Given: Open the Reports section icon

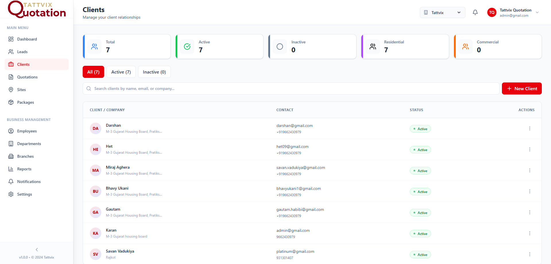Looking at the screenshot, I should click(x=11, y=169).
